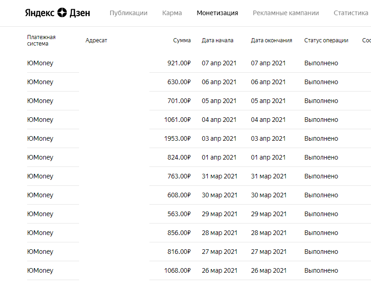Select the 608.00₽ amount cell
Viewport: 371px width, 281px height.
(x=179, y=195)
